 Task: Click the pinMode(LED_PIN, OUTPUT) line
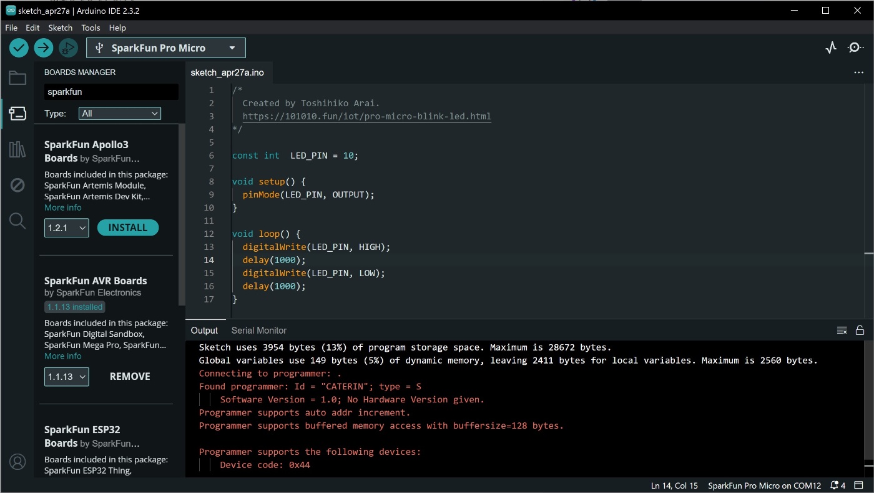[308, 195]
